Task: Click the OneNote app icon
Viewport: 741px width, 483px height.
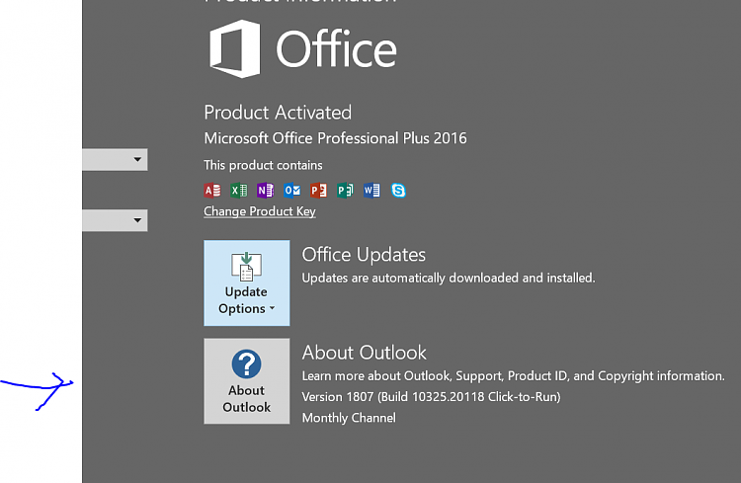Action: (x=265, y=190)
